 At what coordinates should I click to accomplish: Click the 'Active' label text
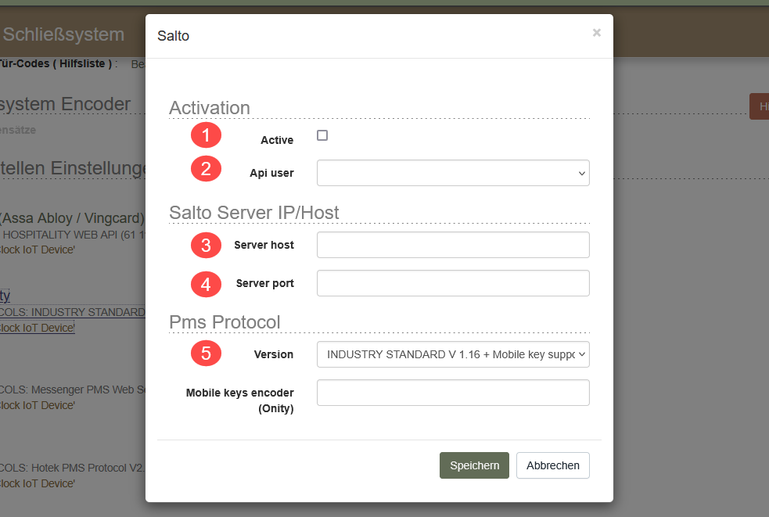pyautogui.click(x=277, y=140)
